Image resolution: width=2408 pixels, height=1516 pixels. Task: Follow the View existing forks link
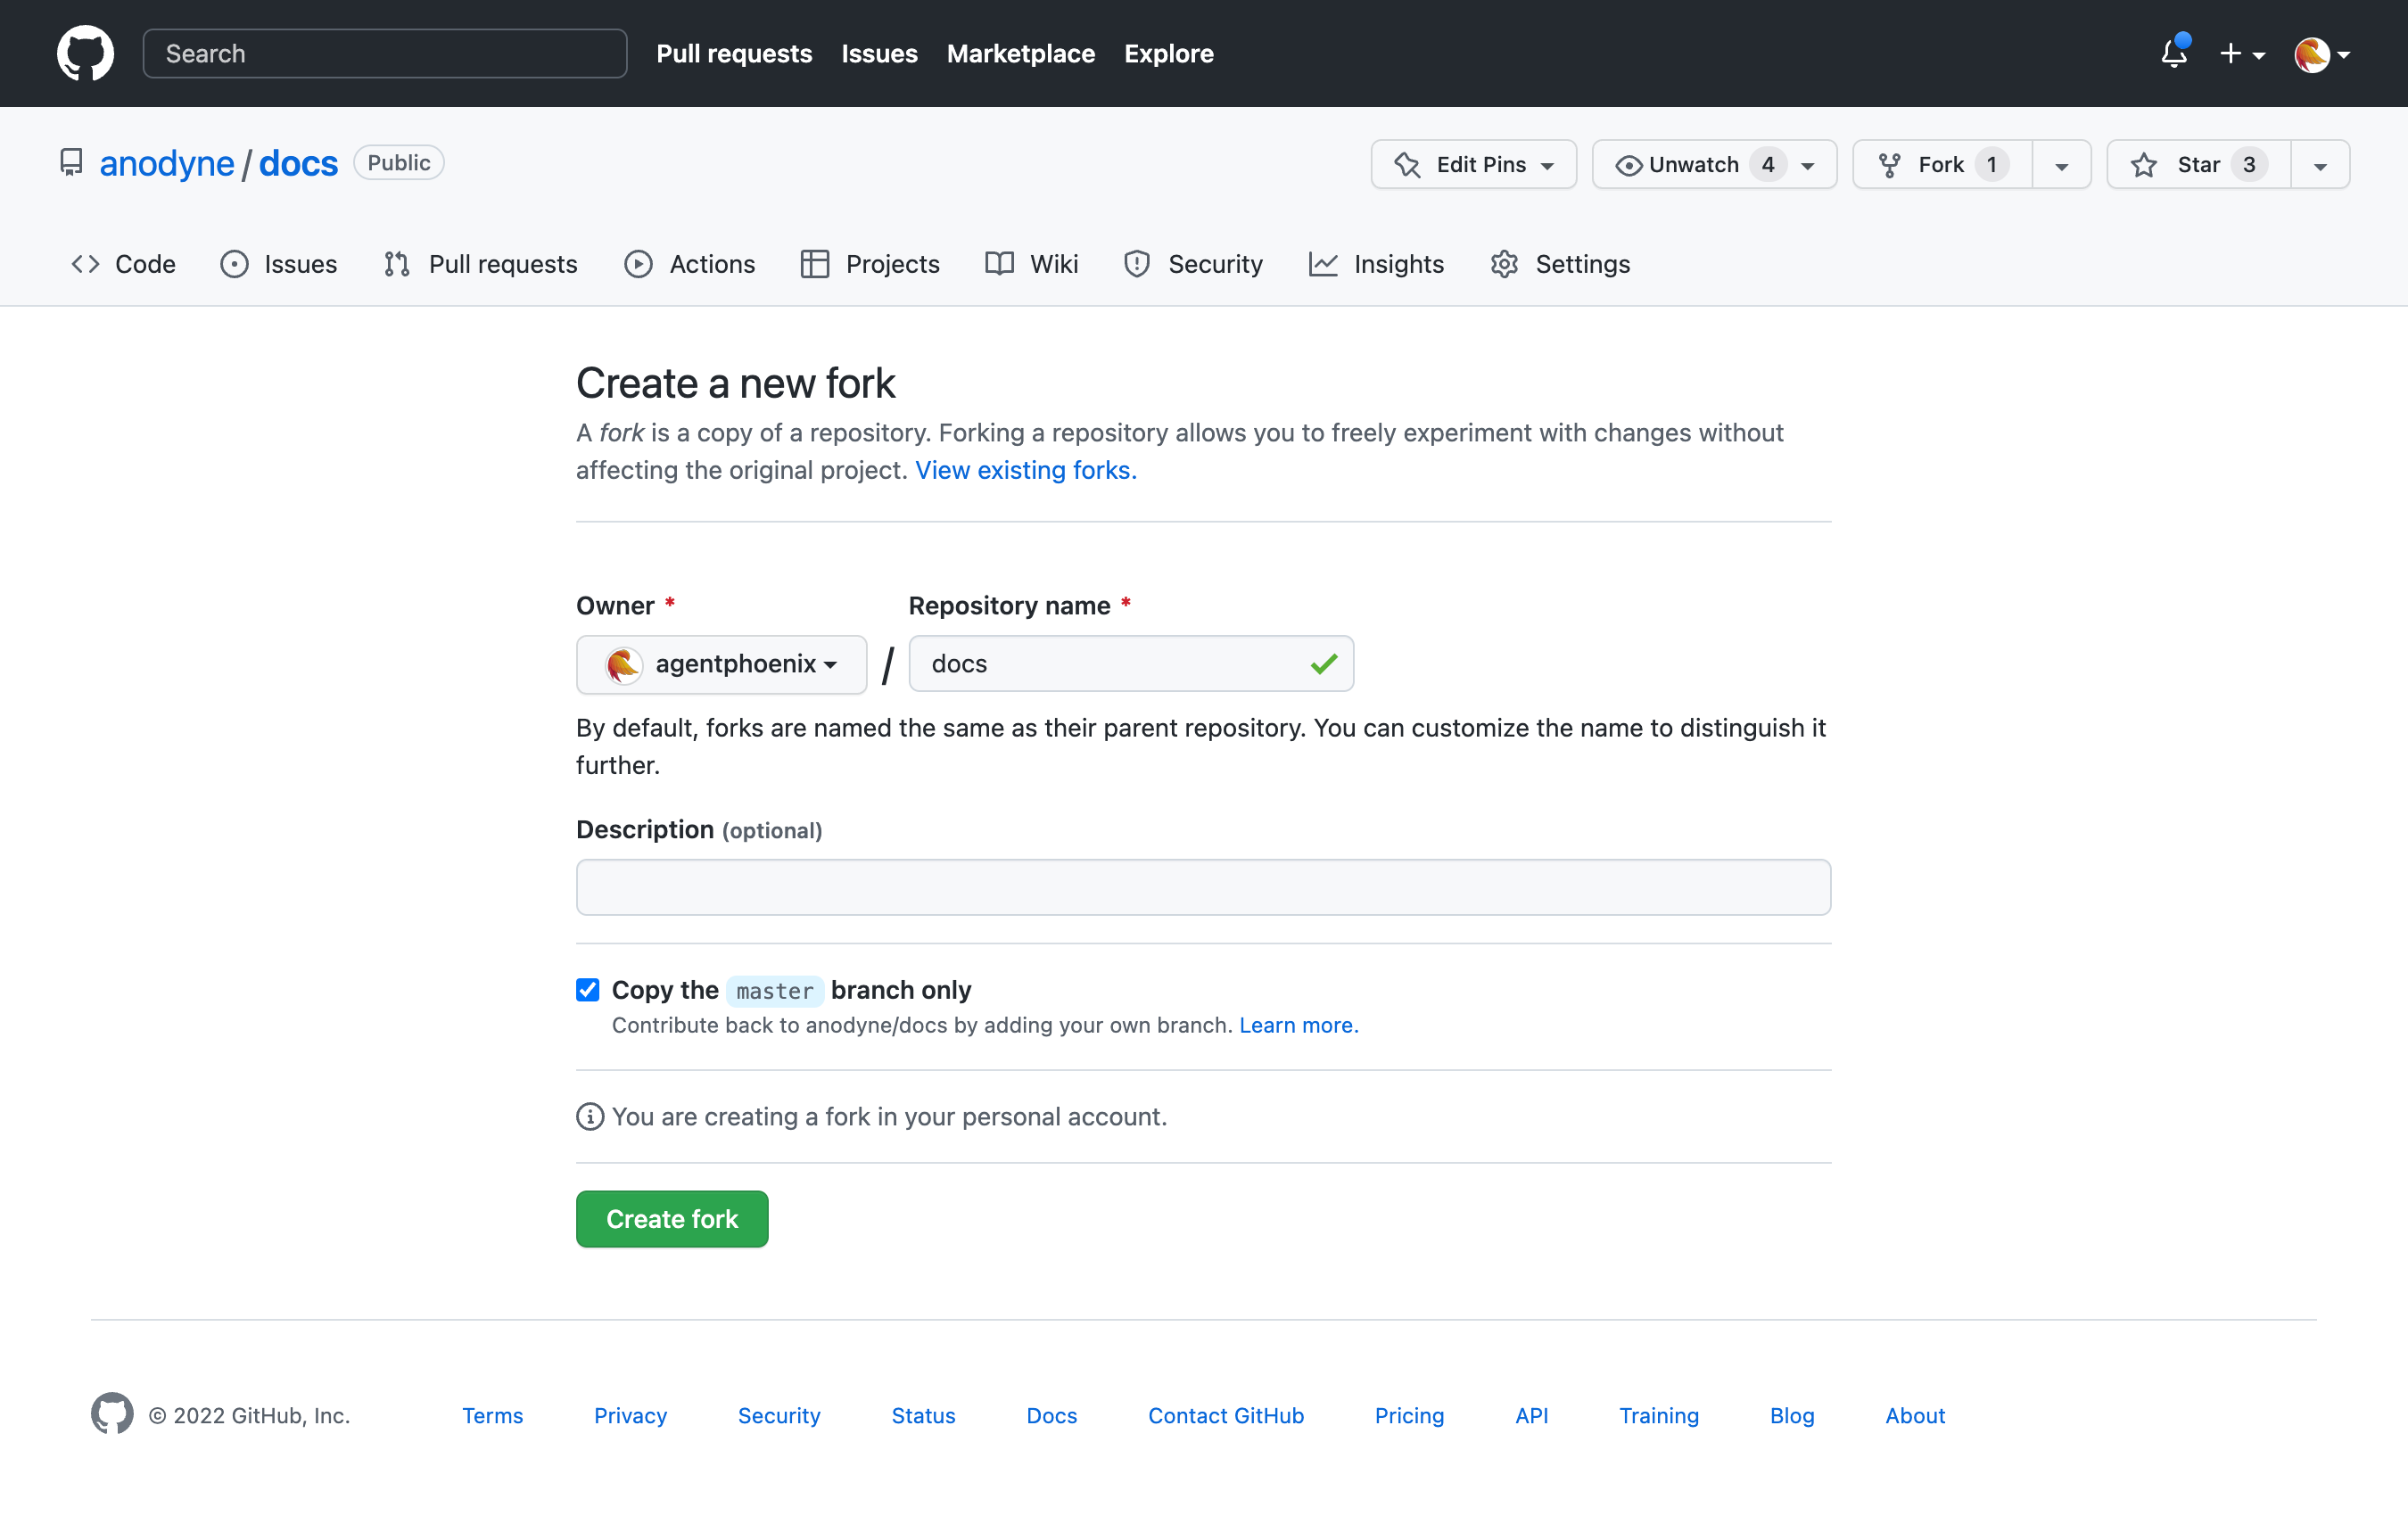[x=1026, y=470]
